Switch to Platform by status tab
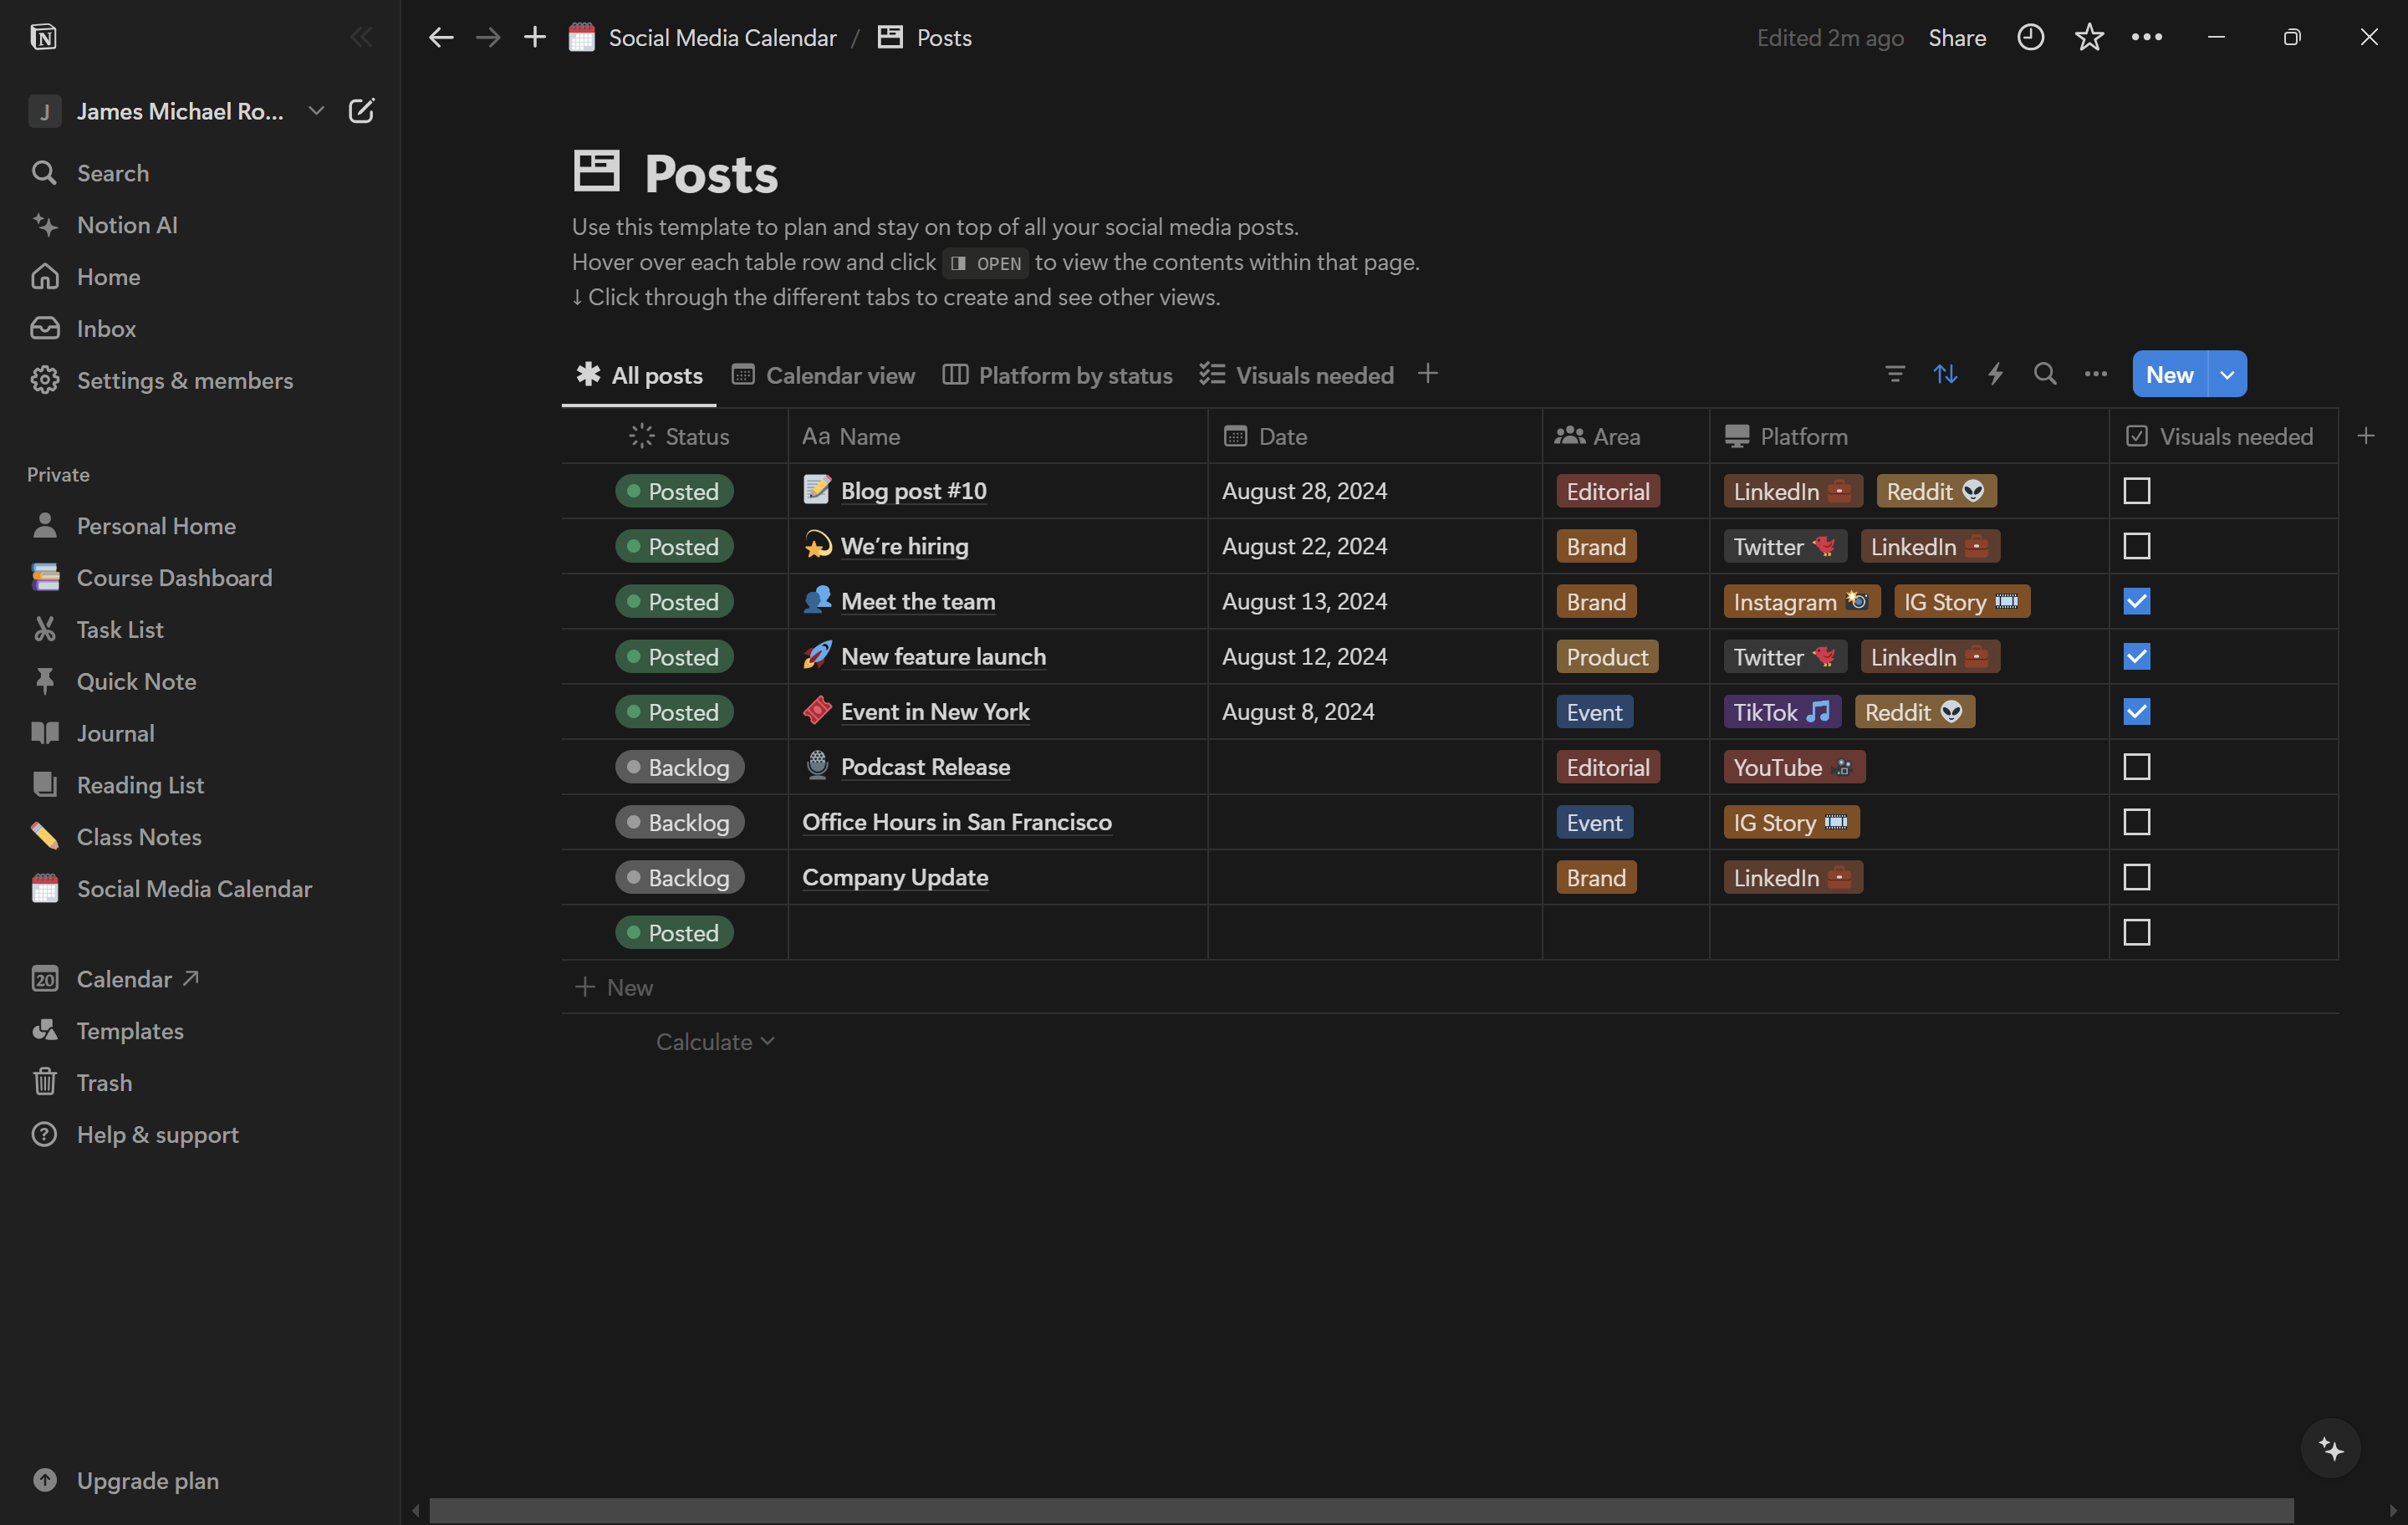The image size is (2408, 1525). coord(1057,375)
